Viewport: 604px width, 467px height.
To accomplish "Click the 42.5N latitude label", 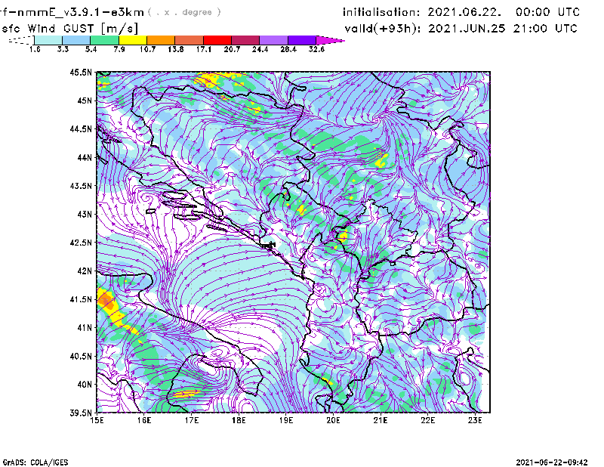I will [81, 243].
